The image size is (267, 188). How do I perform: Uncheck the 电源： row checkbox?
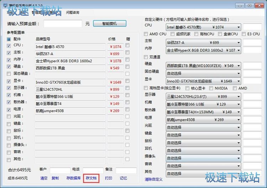(9, 110)
